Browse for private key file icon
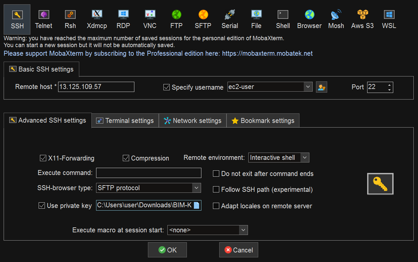The width and height of the screenshot is (418, 262). tap(196, 205)
